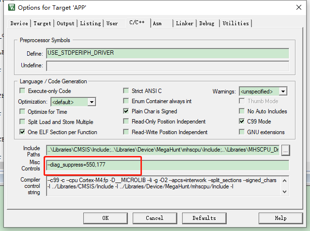The image size is (310, 231).
Task: Switch to the Output tab
Action: click(x=66, y=23)
